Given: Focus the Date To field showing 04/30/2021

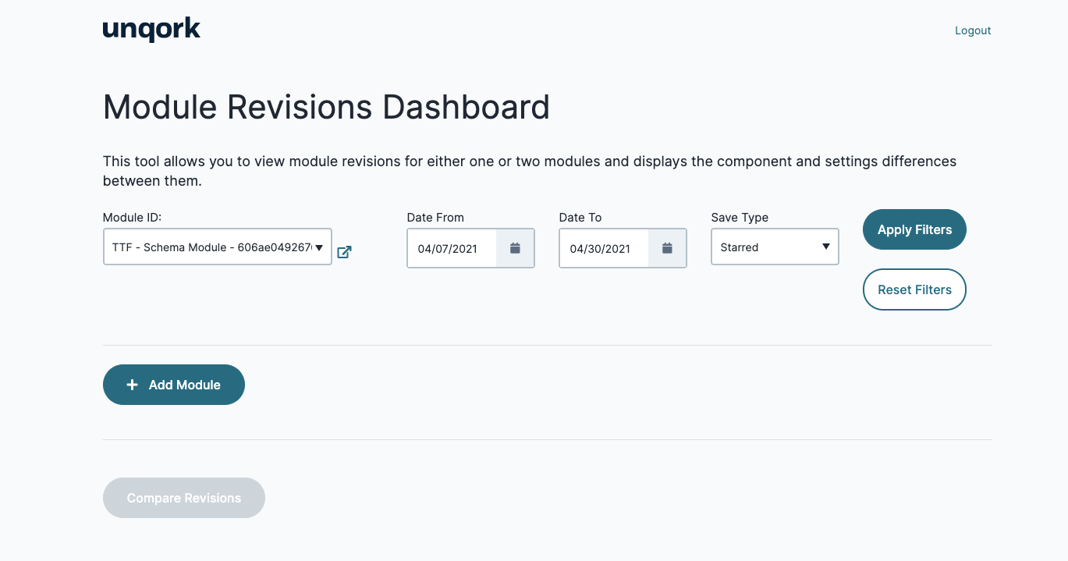Looking at the screenshot, I should pyautogui.click(x=604, y=248).
